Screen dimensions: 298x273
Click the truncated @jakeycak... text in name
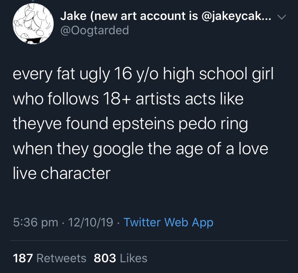pos(238,16)
